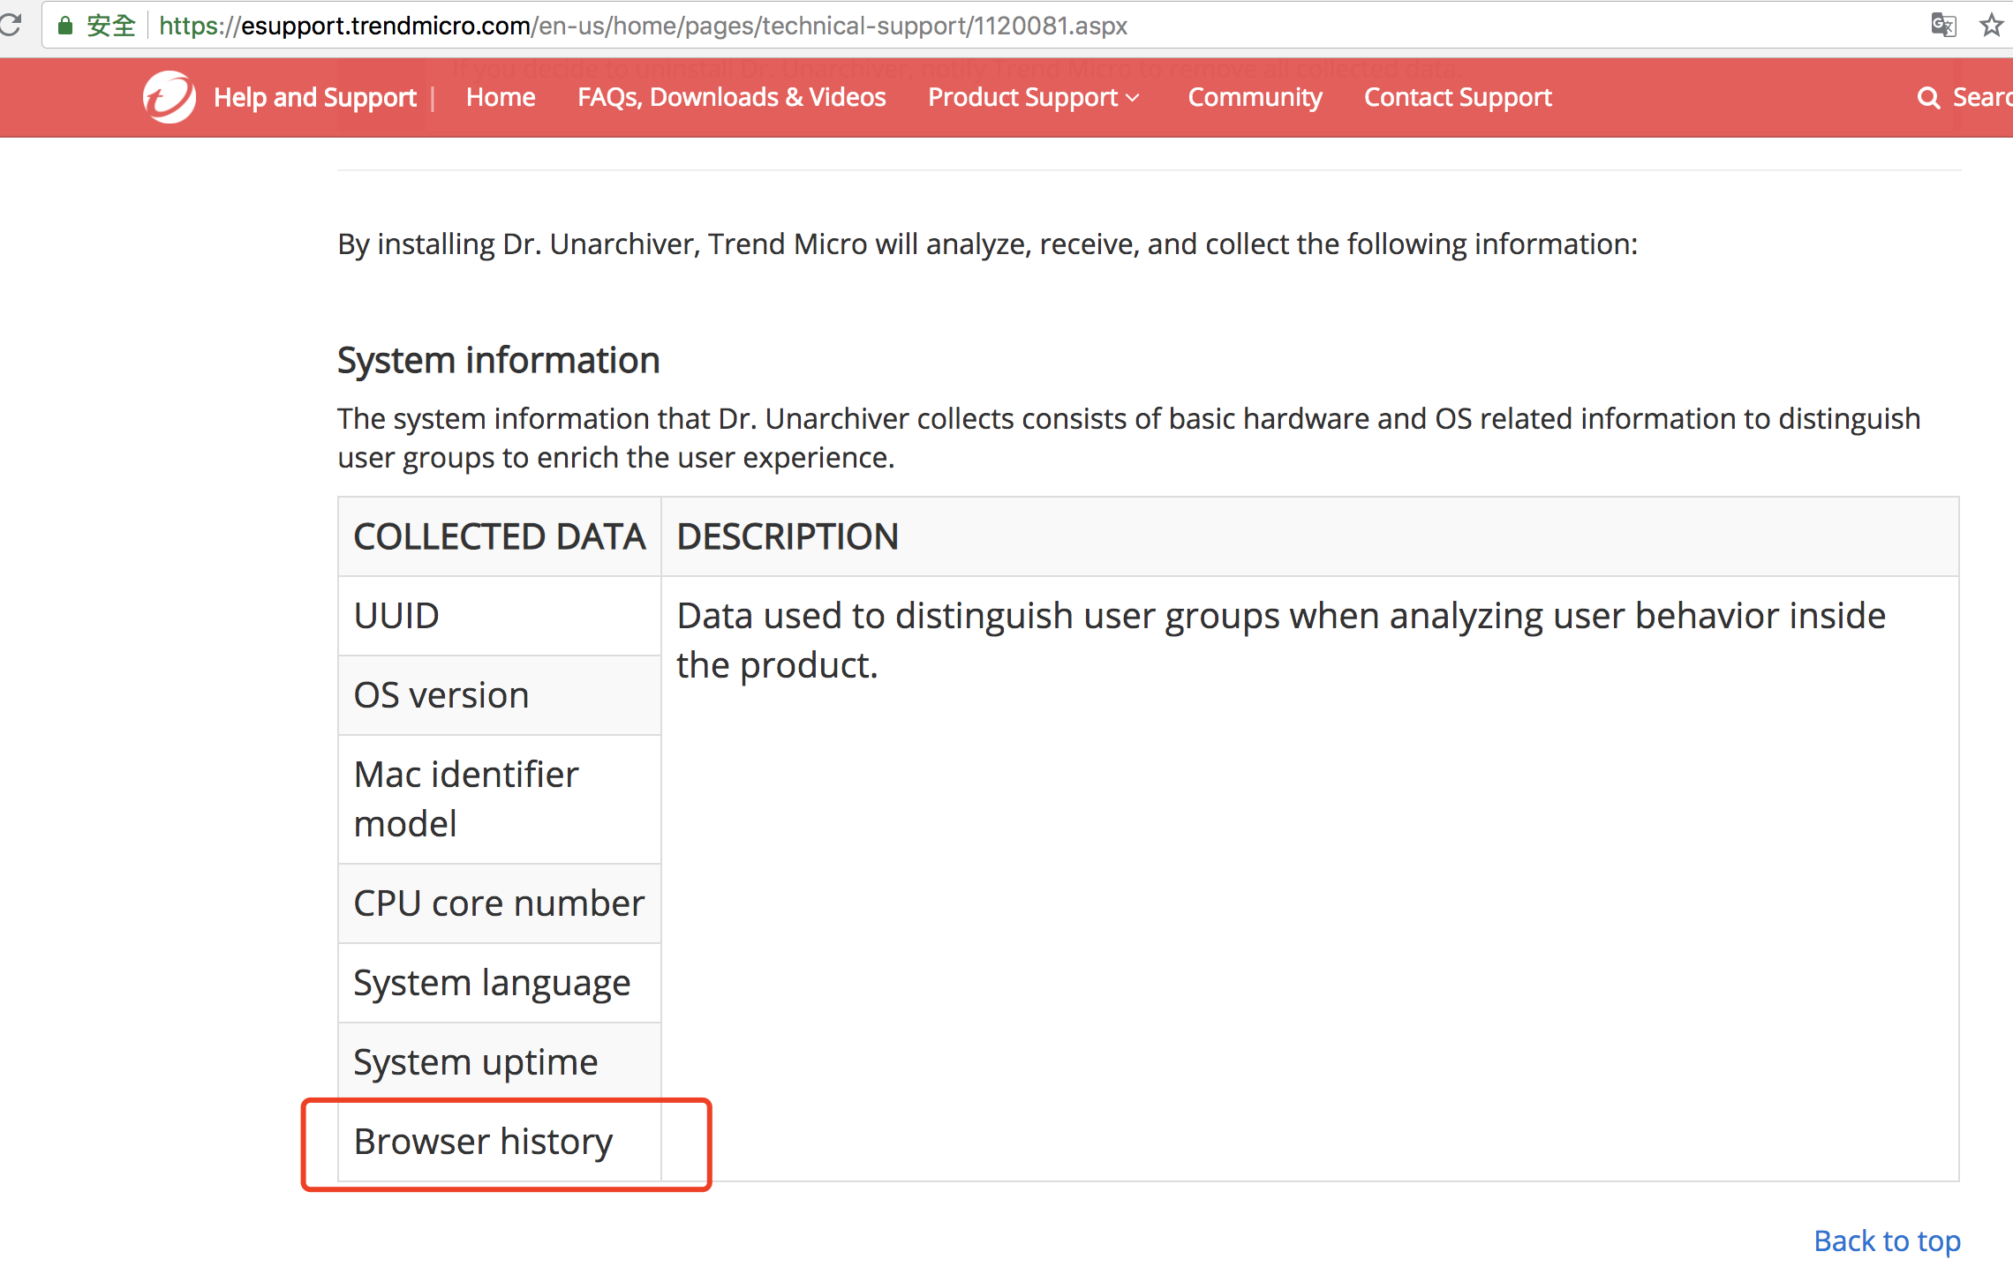Click the COLLECTED DATA column header
This screenshot has width=2013, height=1274.
500,536
